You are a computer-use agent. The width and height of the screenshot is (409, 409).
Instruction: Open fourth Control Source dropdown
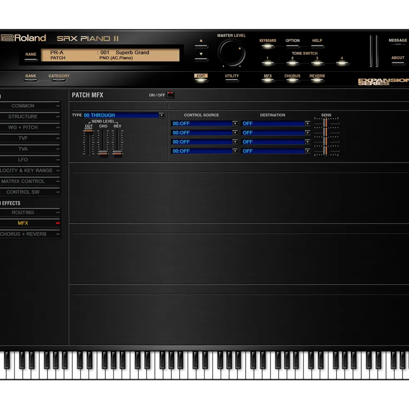tap(235, 151)
